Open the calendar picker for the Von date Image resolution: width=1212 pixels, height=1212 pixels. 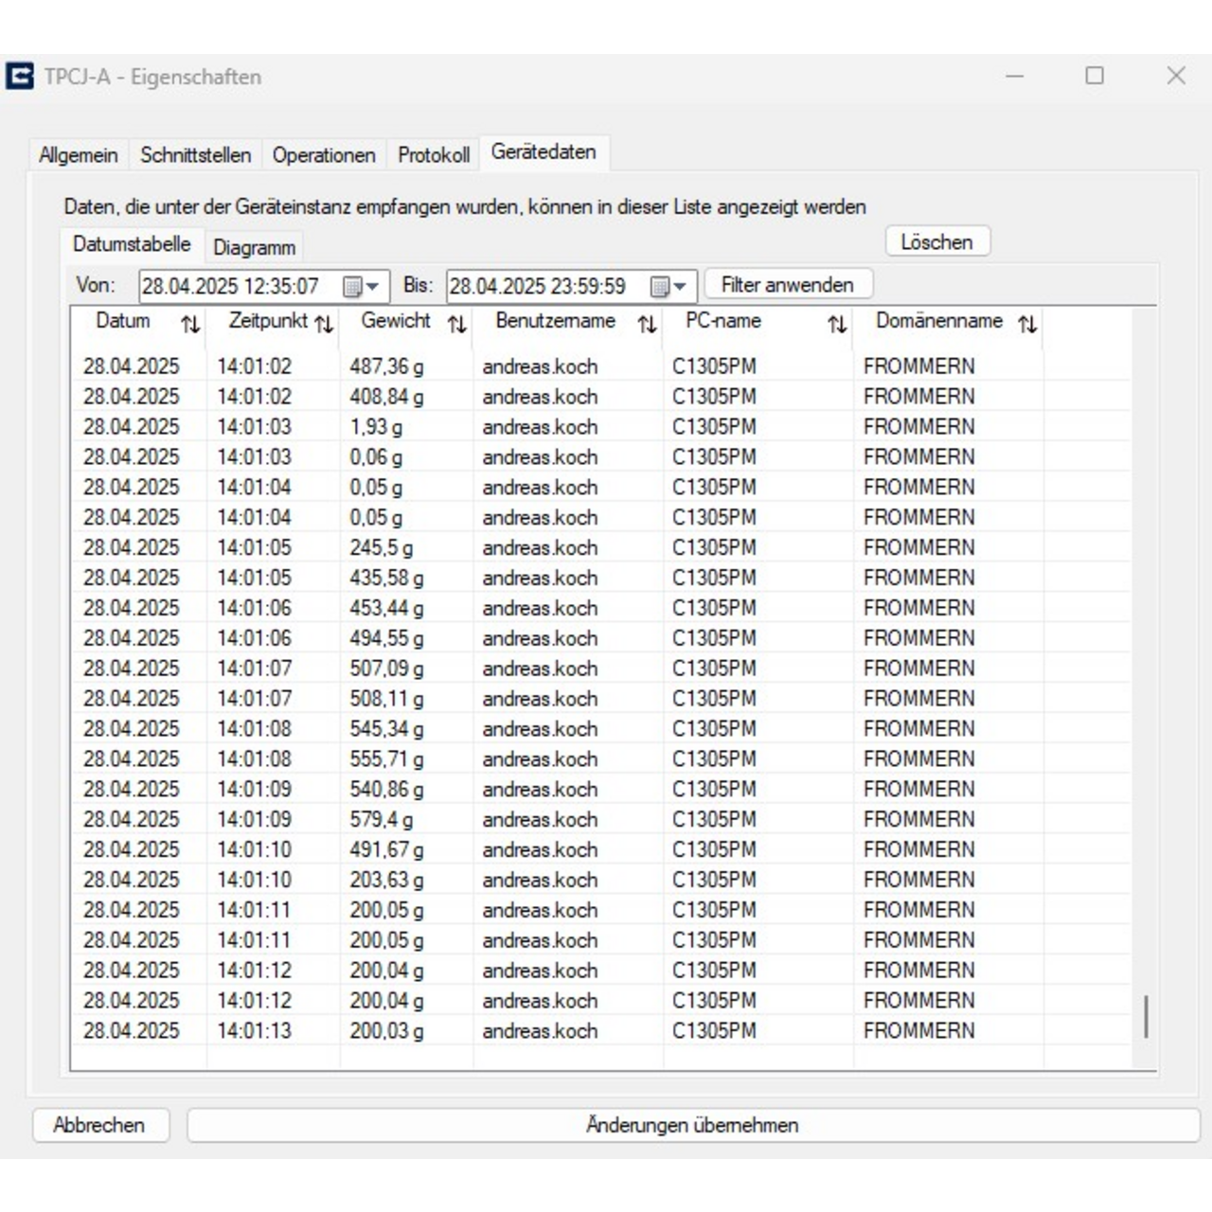[351, 286]
